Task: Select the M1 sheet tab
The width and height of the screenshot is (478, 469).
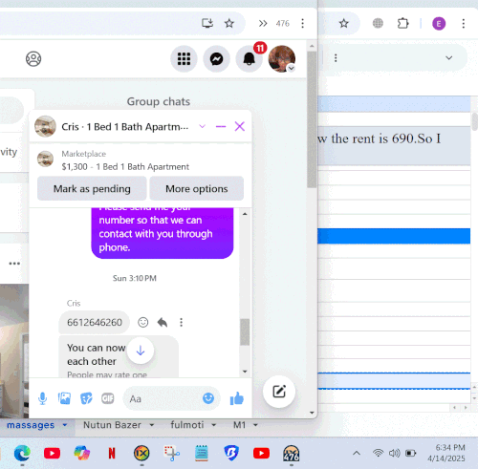Action: tap(239, 425)
